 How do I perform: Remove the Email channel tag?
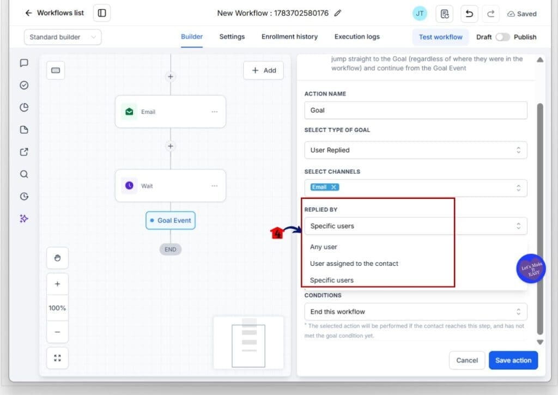click(333, 187)
